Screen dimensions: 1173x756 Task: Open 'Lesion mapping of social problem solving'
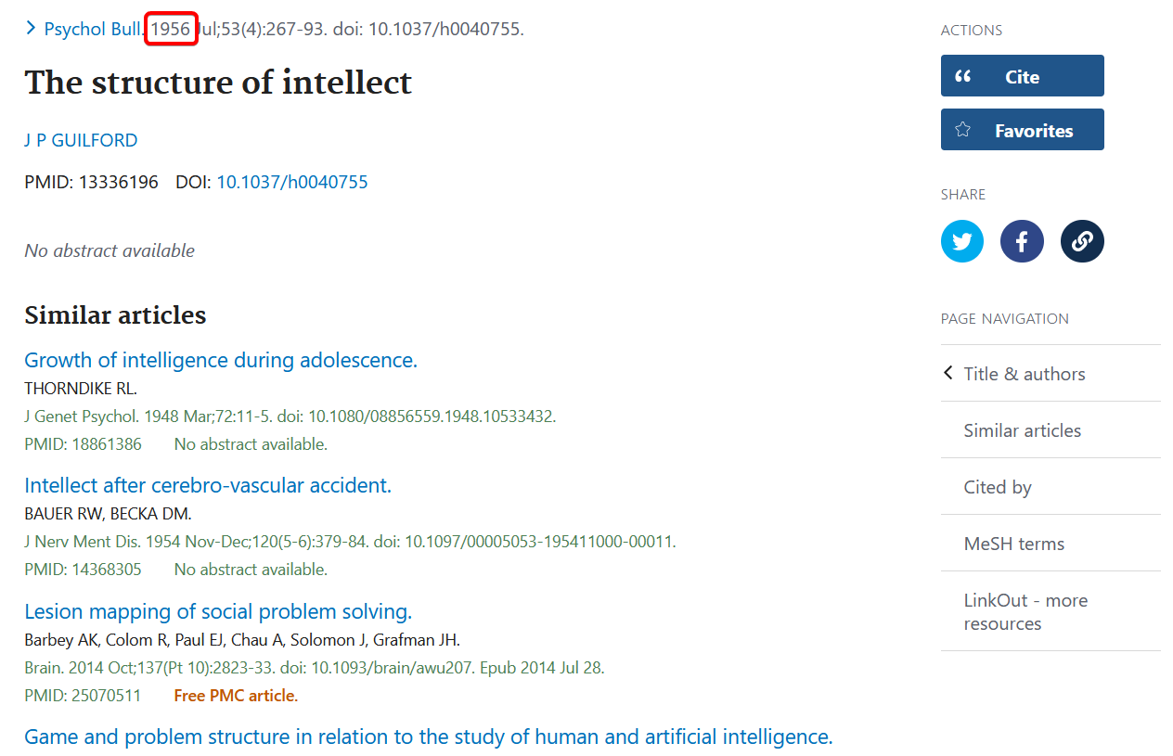[218, 611]
